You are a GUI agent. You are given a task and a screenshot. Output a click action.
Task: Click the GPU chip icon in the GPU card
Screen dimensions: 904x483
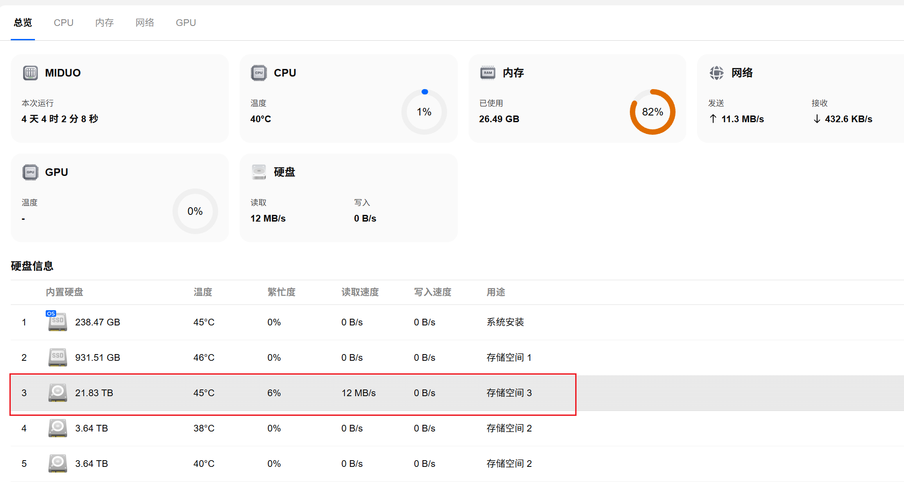tap(30, 172)
